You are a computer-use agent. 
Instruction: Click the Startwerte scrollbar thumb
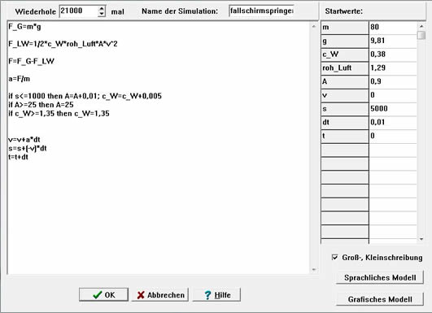pos(421,35)
